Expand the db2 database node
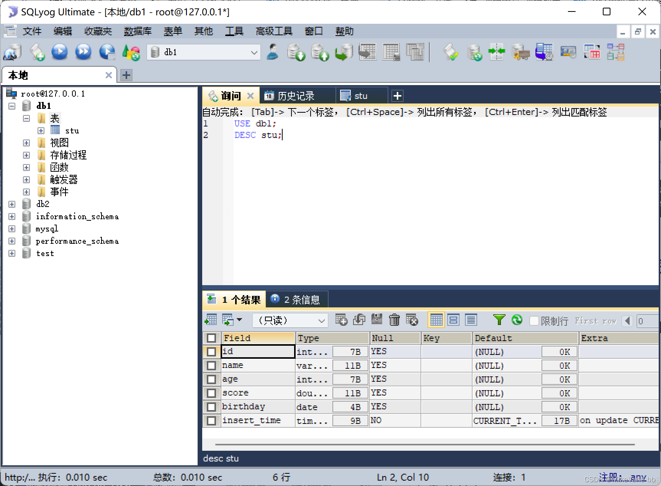The image size is (661, 486). pyautogui.click(x=12, y=204)
